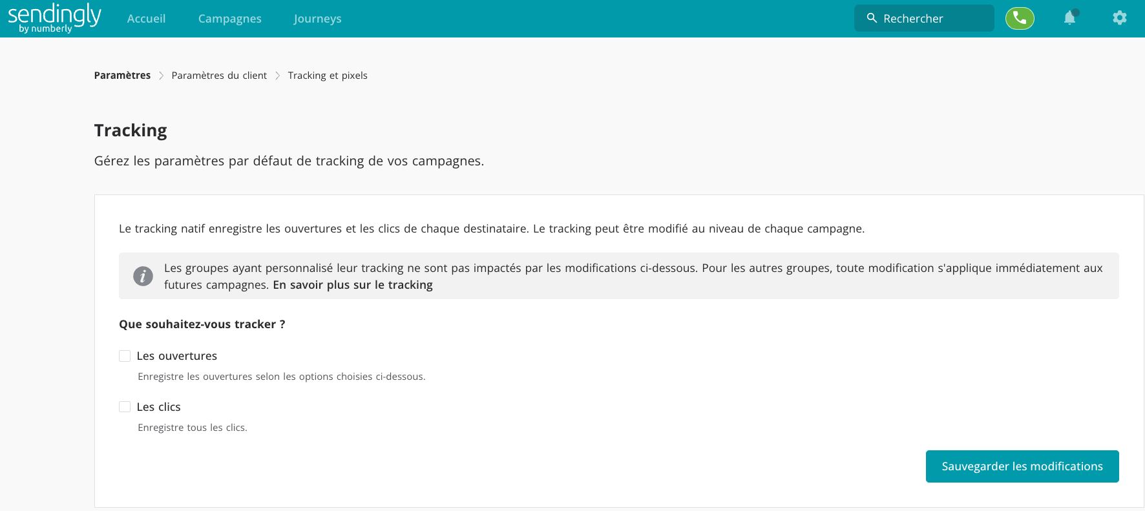Click the green phone call icon
The image size is (1145, 511).
(x=1020, y=18)
